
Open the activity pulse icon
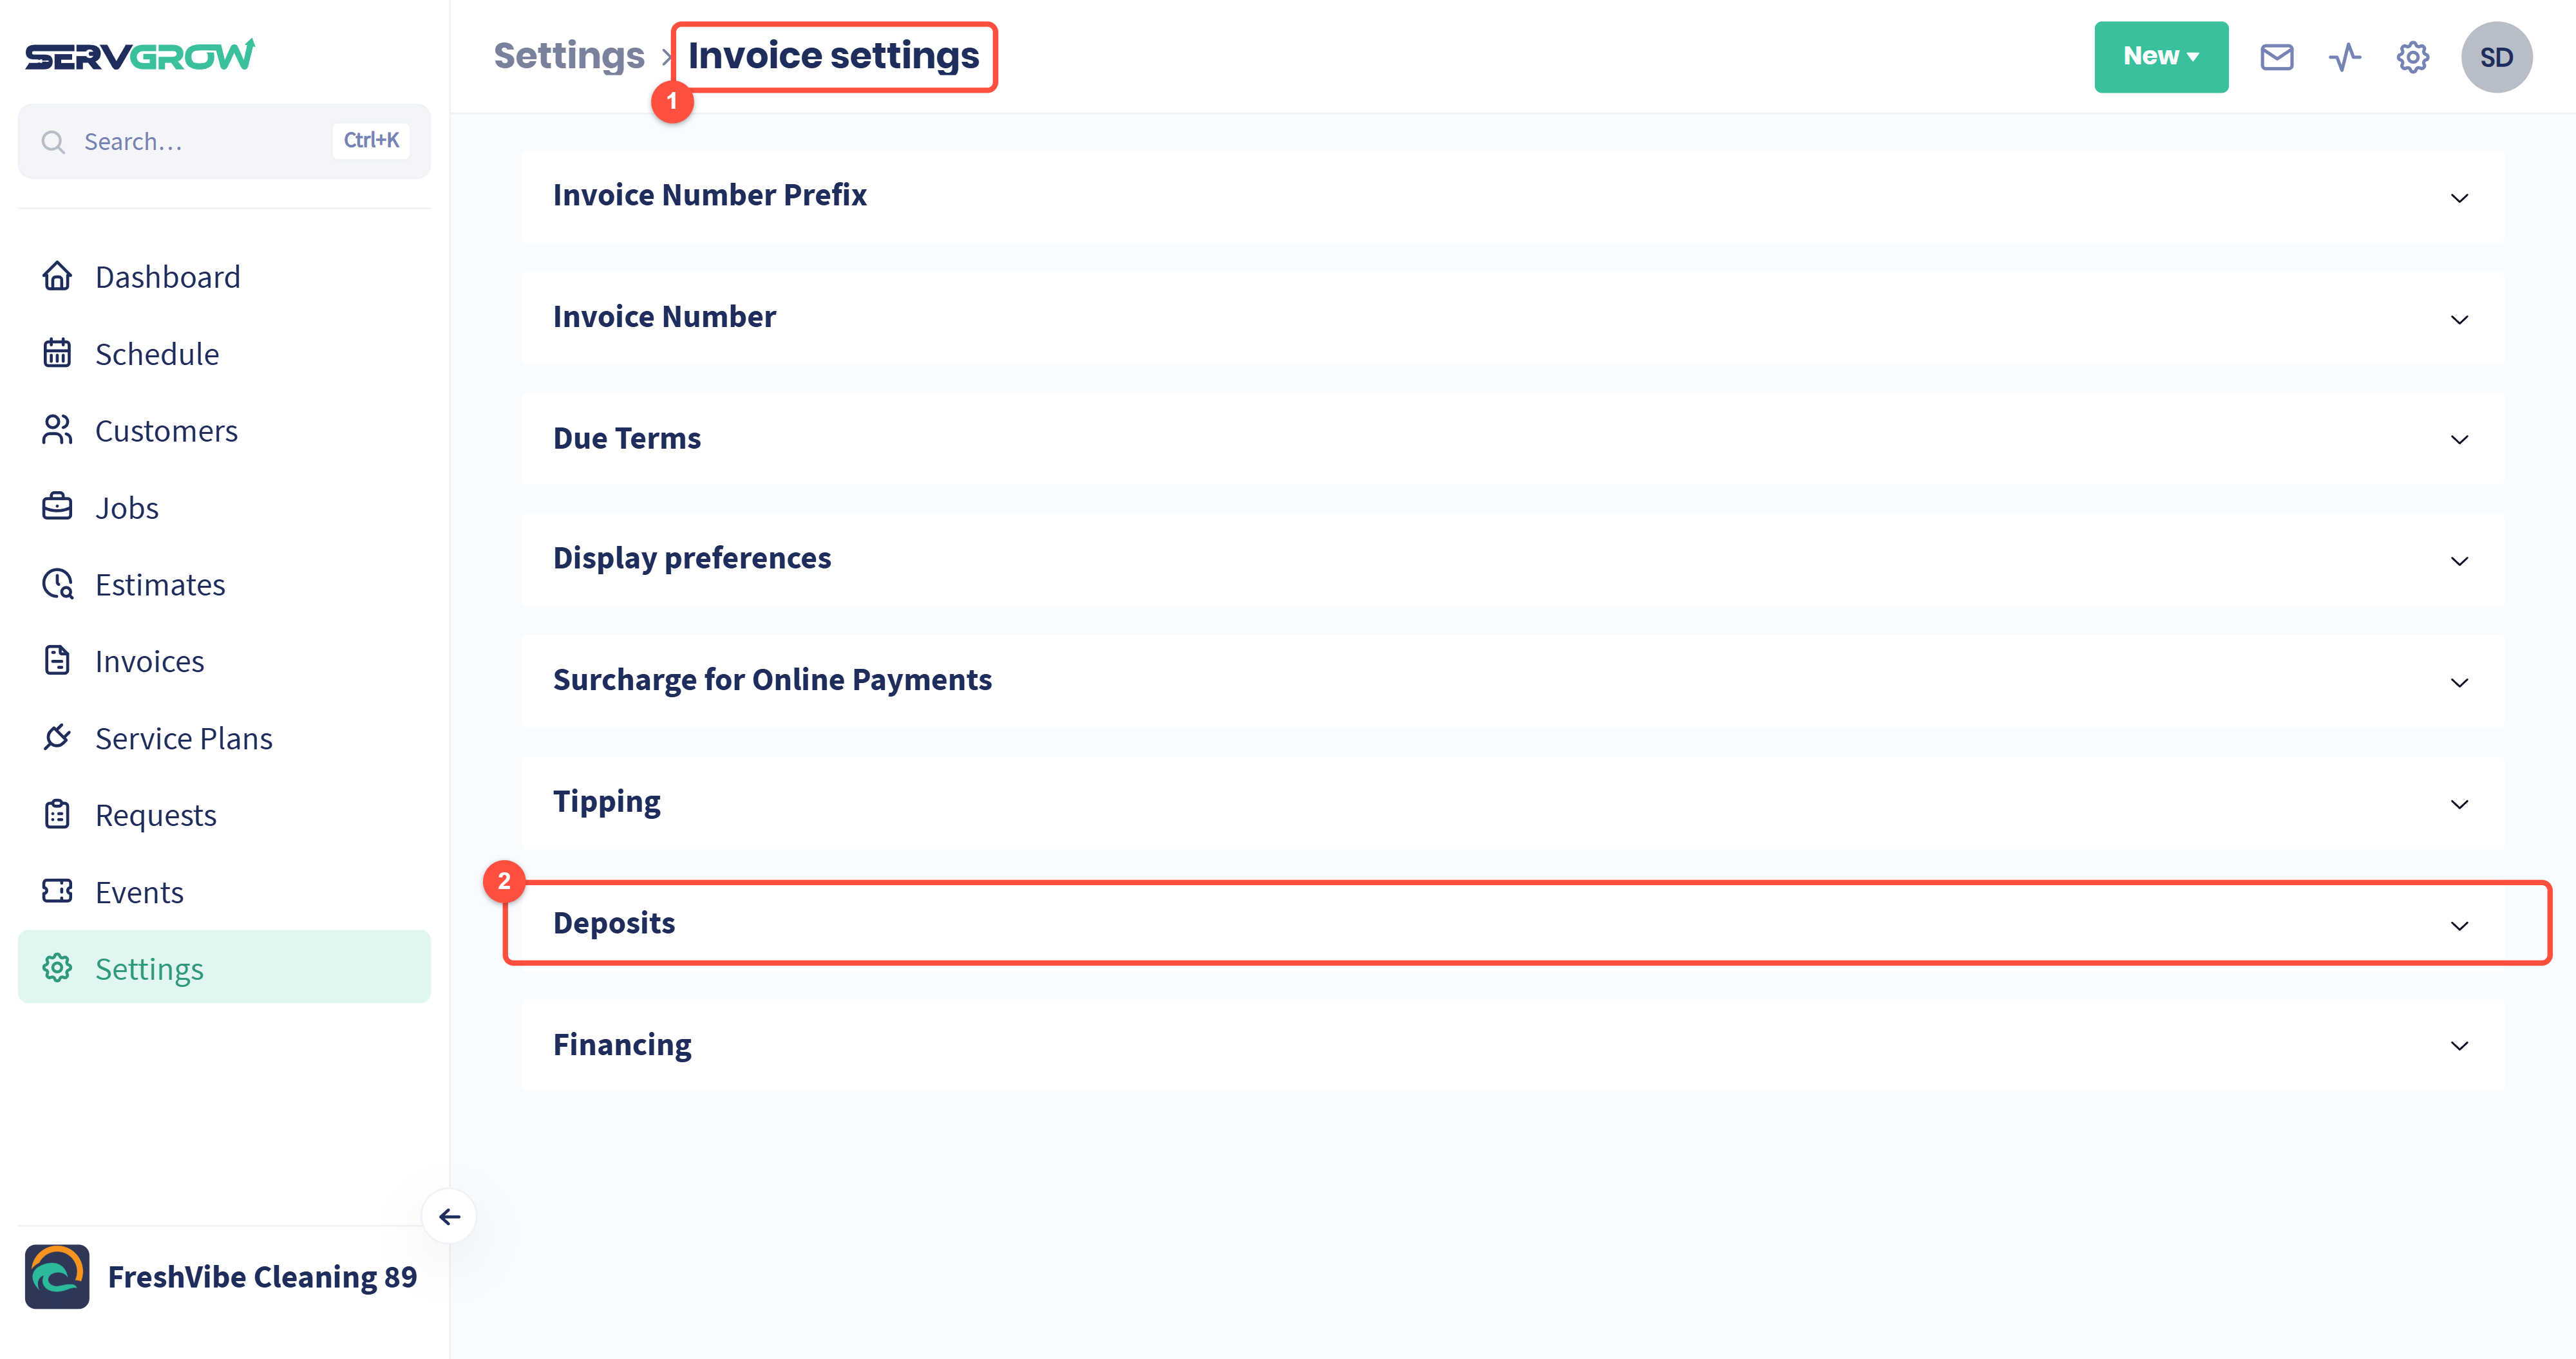pos(2344,57)
